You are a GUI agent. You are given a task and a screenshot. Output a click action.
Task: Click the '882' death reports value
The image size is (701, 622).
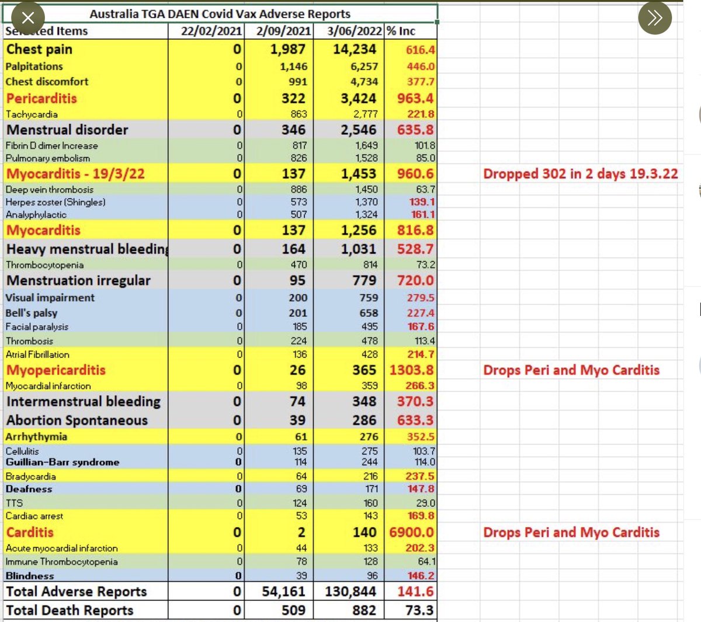365,610
